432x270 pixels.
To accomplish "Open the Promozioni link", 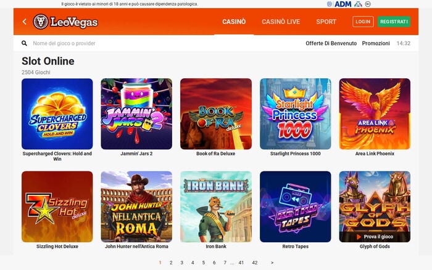I will (376, 43).
